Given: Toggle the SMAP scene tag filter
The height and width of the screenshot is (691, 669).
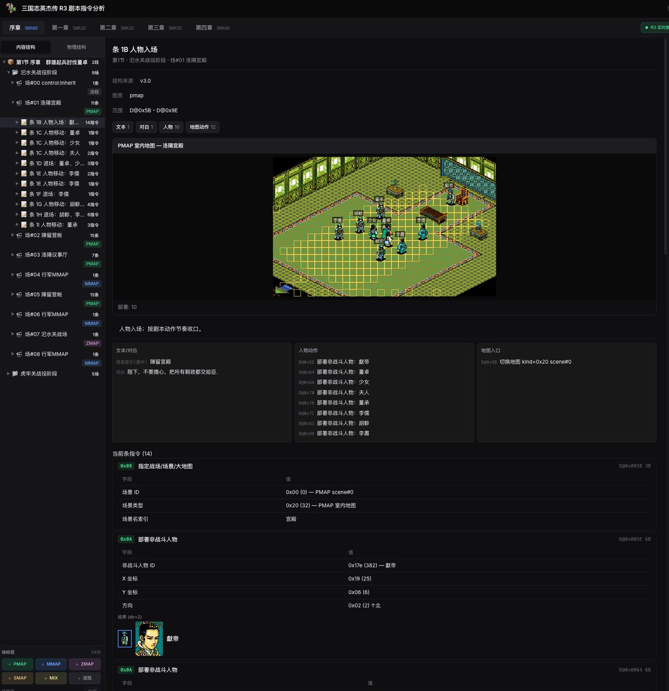Looking at the screenshot, I should pyautogui.click(x=17, y=678).
